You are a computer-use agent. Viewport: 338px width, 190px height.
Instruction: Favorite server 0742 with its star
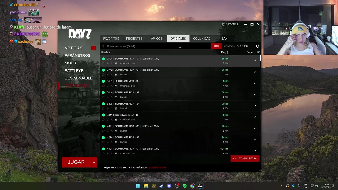pos(103,75)
